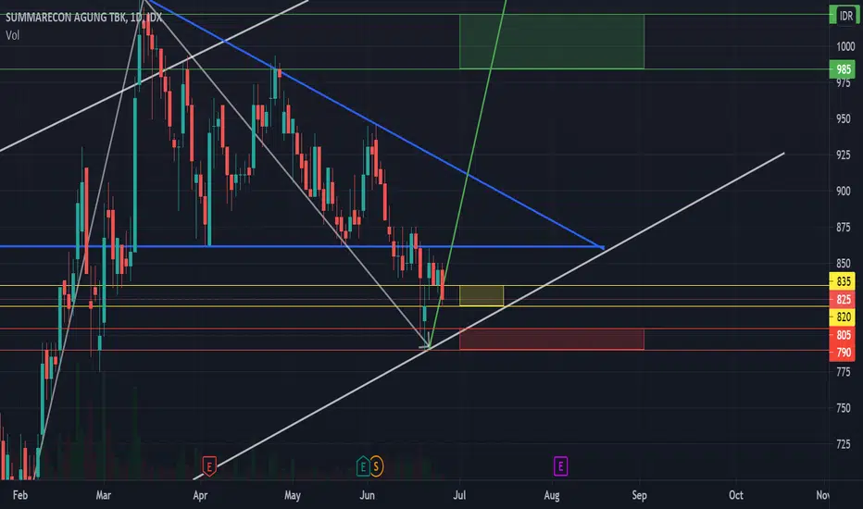This screenshot has height=509, width=863.
Task: Select the yellow 835 price label
Action: tap(843, 281)
